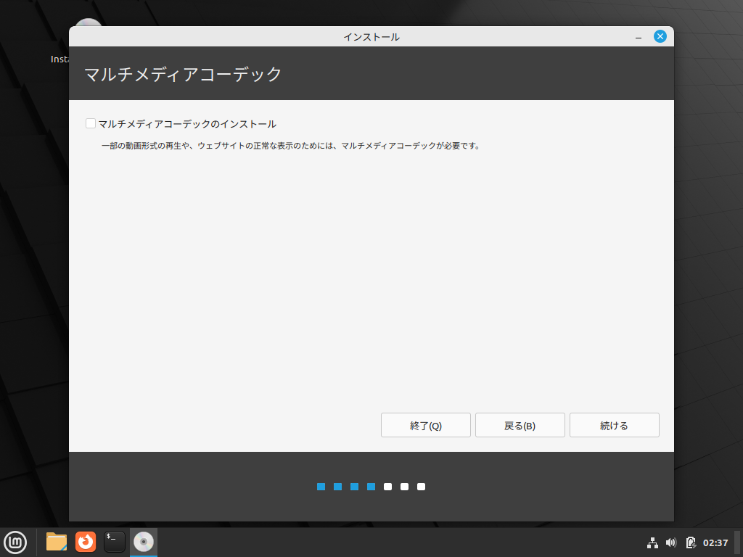Open the Terminal from taskbar
Image resolution: width=743 pixels, height=557 pixels.
point(114,542)
